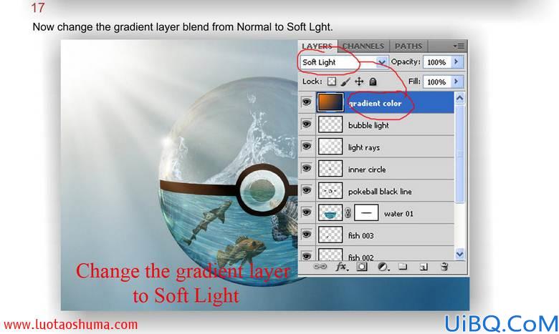Select the gradient color layer thumbnail

point(330,102)
